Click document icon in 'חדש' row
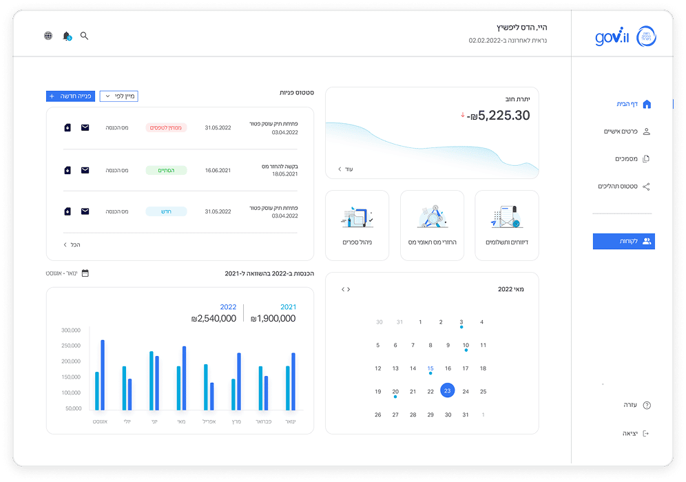This screenshot has height=482, width=686. [x=67, y=211]
